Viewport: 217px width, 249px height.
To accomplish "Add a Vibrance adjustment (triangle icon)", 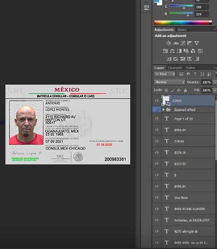I will tap(197, 43).
